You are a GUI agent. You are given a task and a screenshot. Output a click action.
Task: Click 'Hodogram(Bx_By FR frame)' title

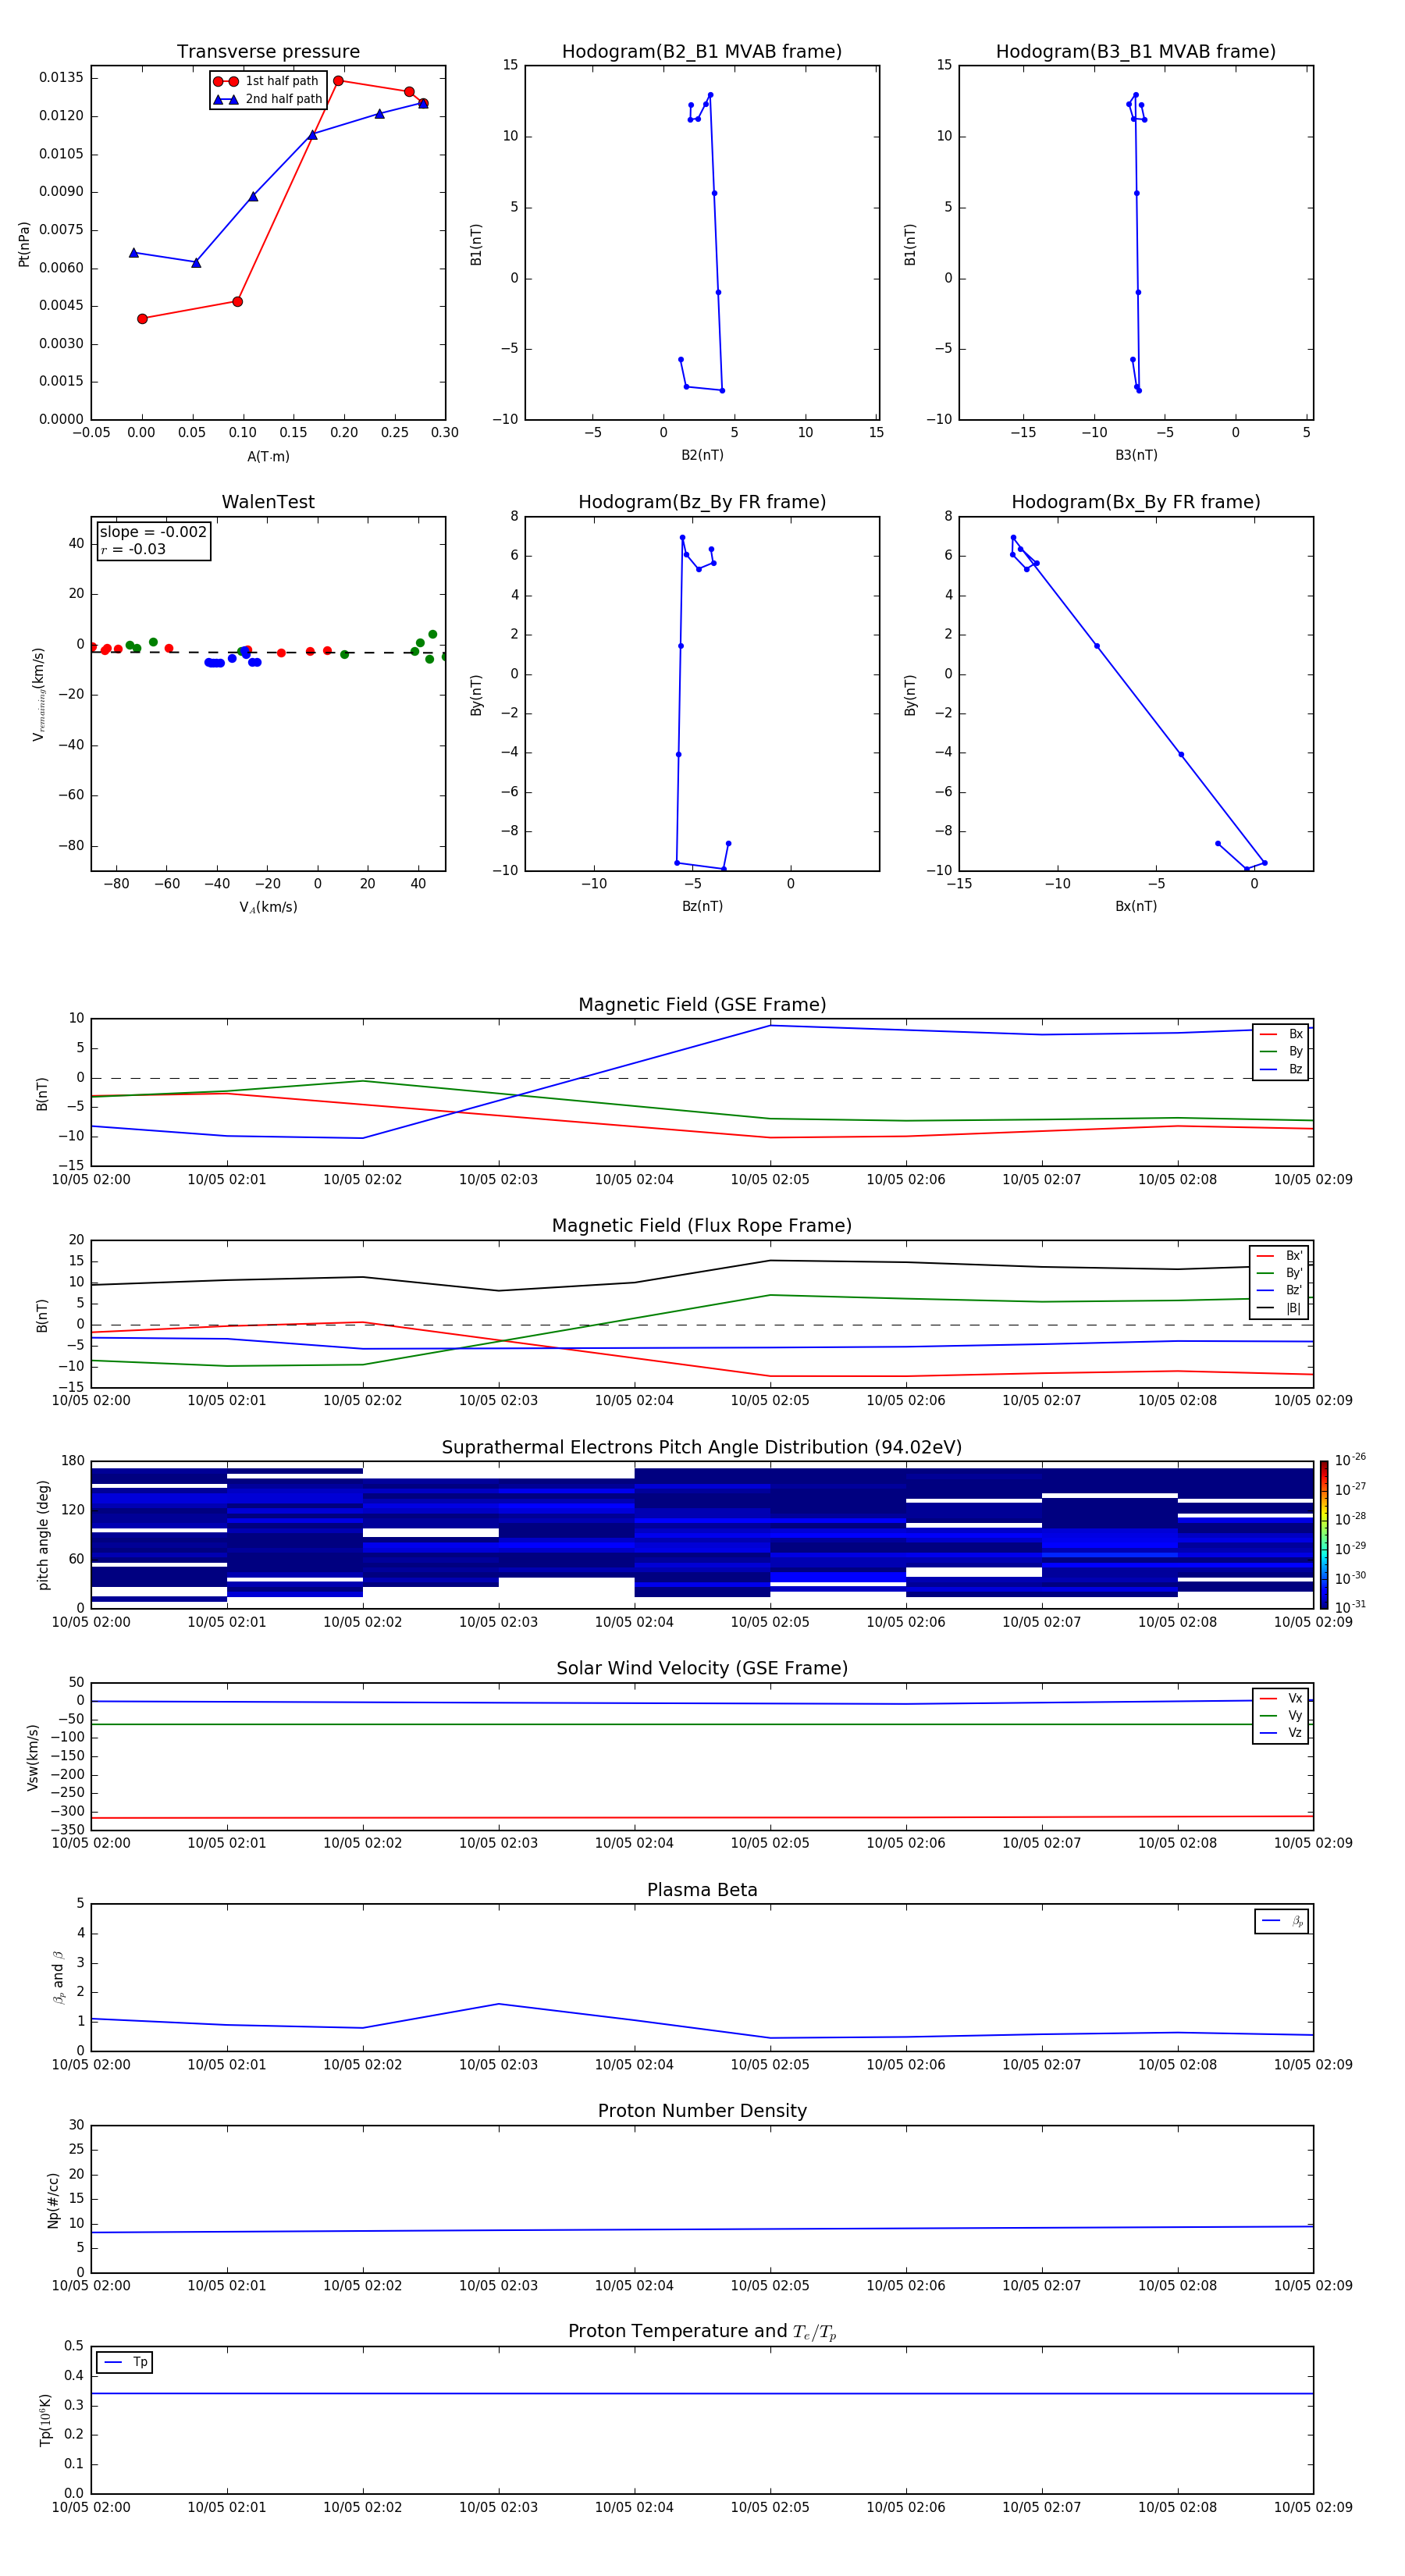tap(1136, 502)
